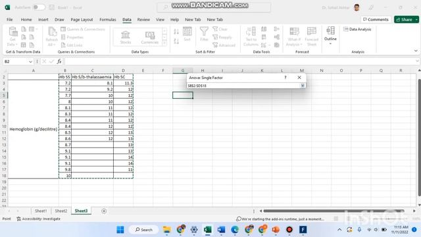Image resolution: width=421 pixels, height=237 pixels.
Task: Expand the Name Box dropdown
Action: coord(30,62)
